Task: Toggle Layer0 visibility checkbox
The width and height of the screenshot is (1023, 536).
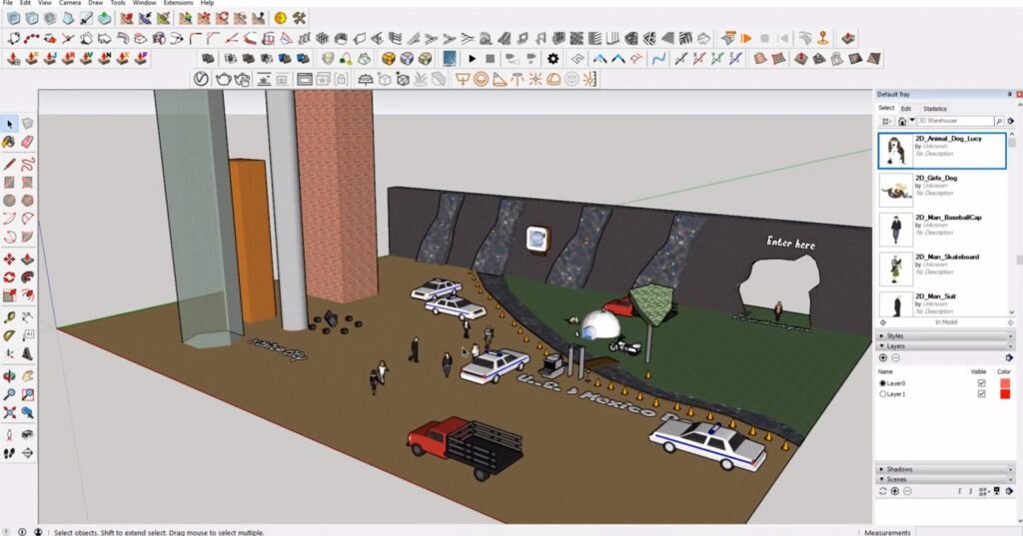Action: (981, 383)
